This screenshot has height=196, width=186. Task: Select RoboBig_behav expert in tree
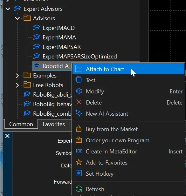[x=52, y=104]
